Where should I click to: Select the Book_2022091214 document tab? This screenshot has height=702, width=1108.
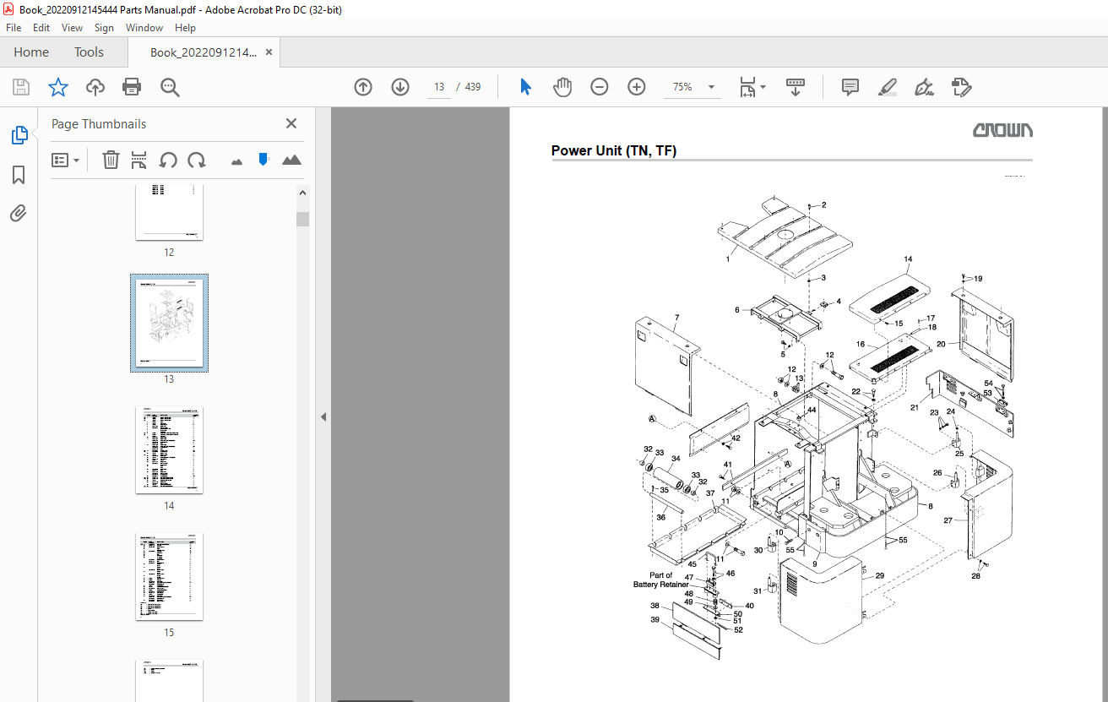[x=203, y=52]
